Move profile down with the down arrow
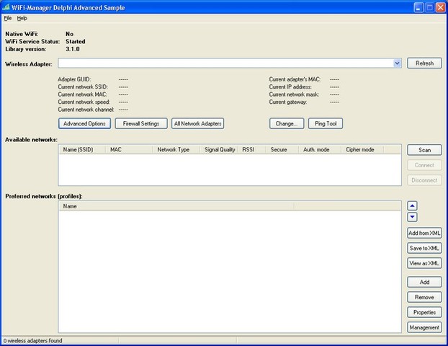Viewport: 448px width, 346px height. (412, 217)
